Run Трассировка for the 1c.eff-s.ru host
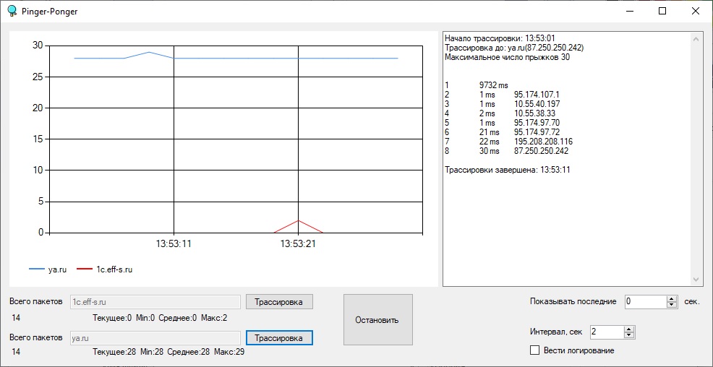 pos(279,301)
